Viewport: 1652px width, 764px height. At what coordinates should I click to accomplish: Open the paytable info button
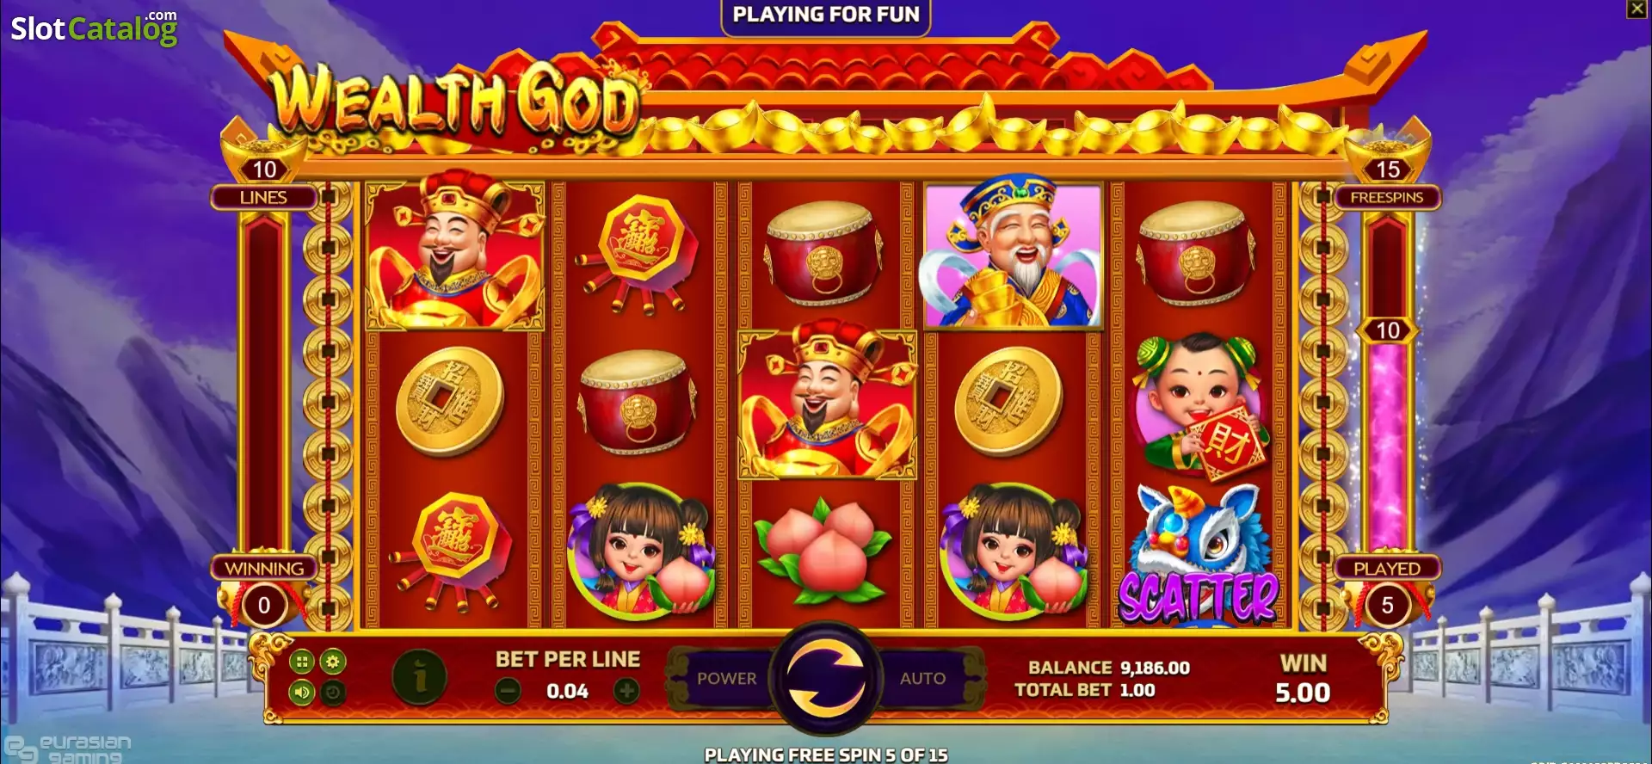click(420, 677)
